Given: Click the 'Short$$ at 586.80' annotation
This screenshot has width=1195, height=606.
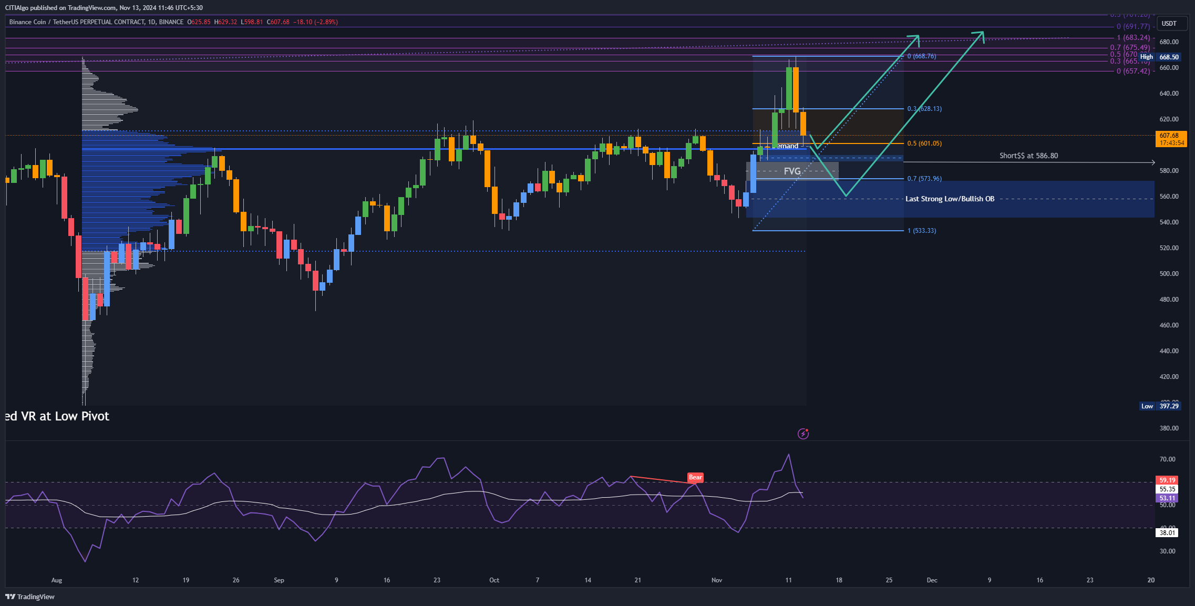Looking at the screenshot, I should 1028,156.
